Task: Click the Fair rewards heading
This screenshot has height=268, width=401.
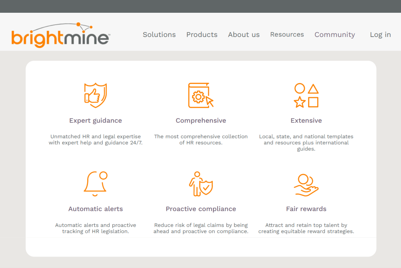Action: [x=306, y=209]
